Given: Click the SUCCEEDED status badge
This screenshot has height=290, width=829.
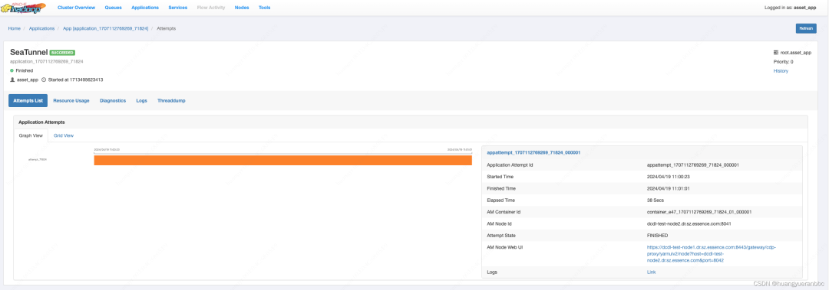Looking at the screenshot, I should pyautogui.click(x=62, y=53).
